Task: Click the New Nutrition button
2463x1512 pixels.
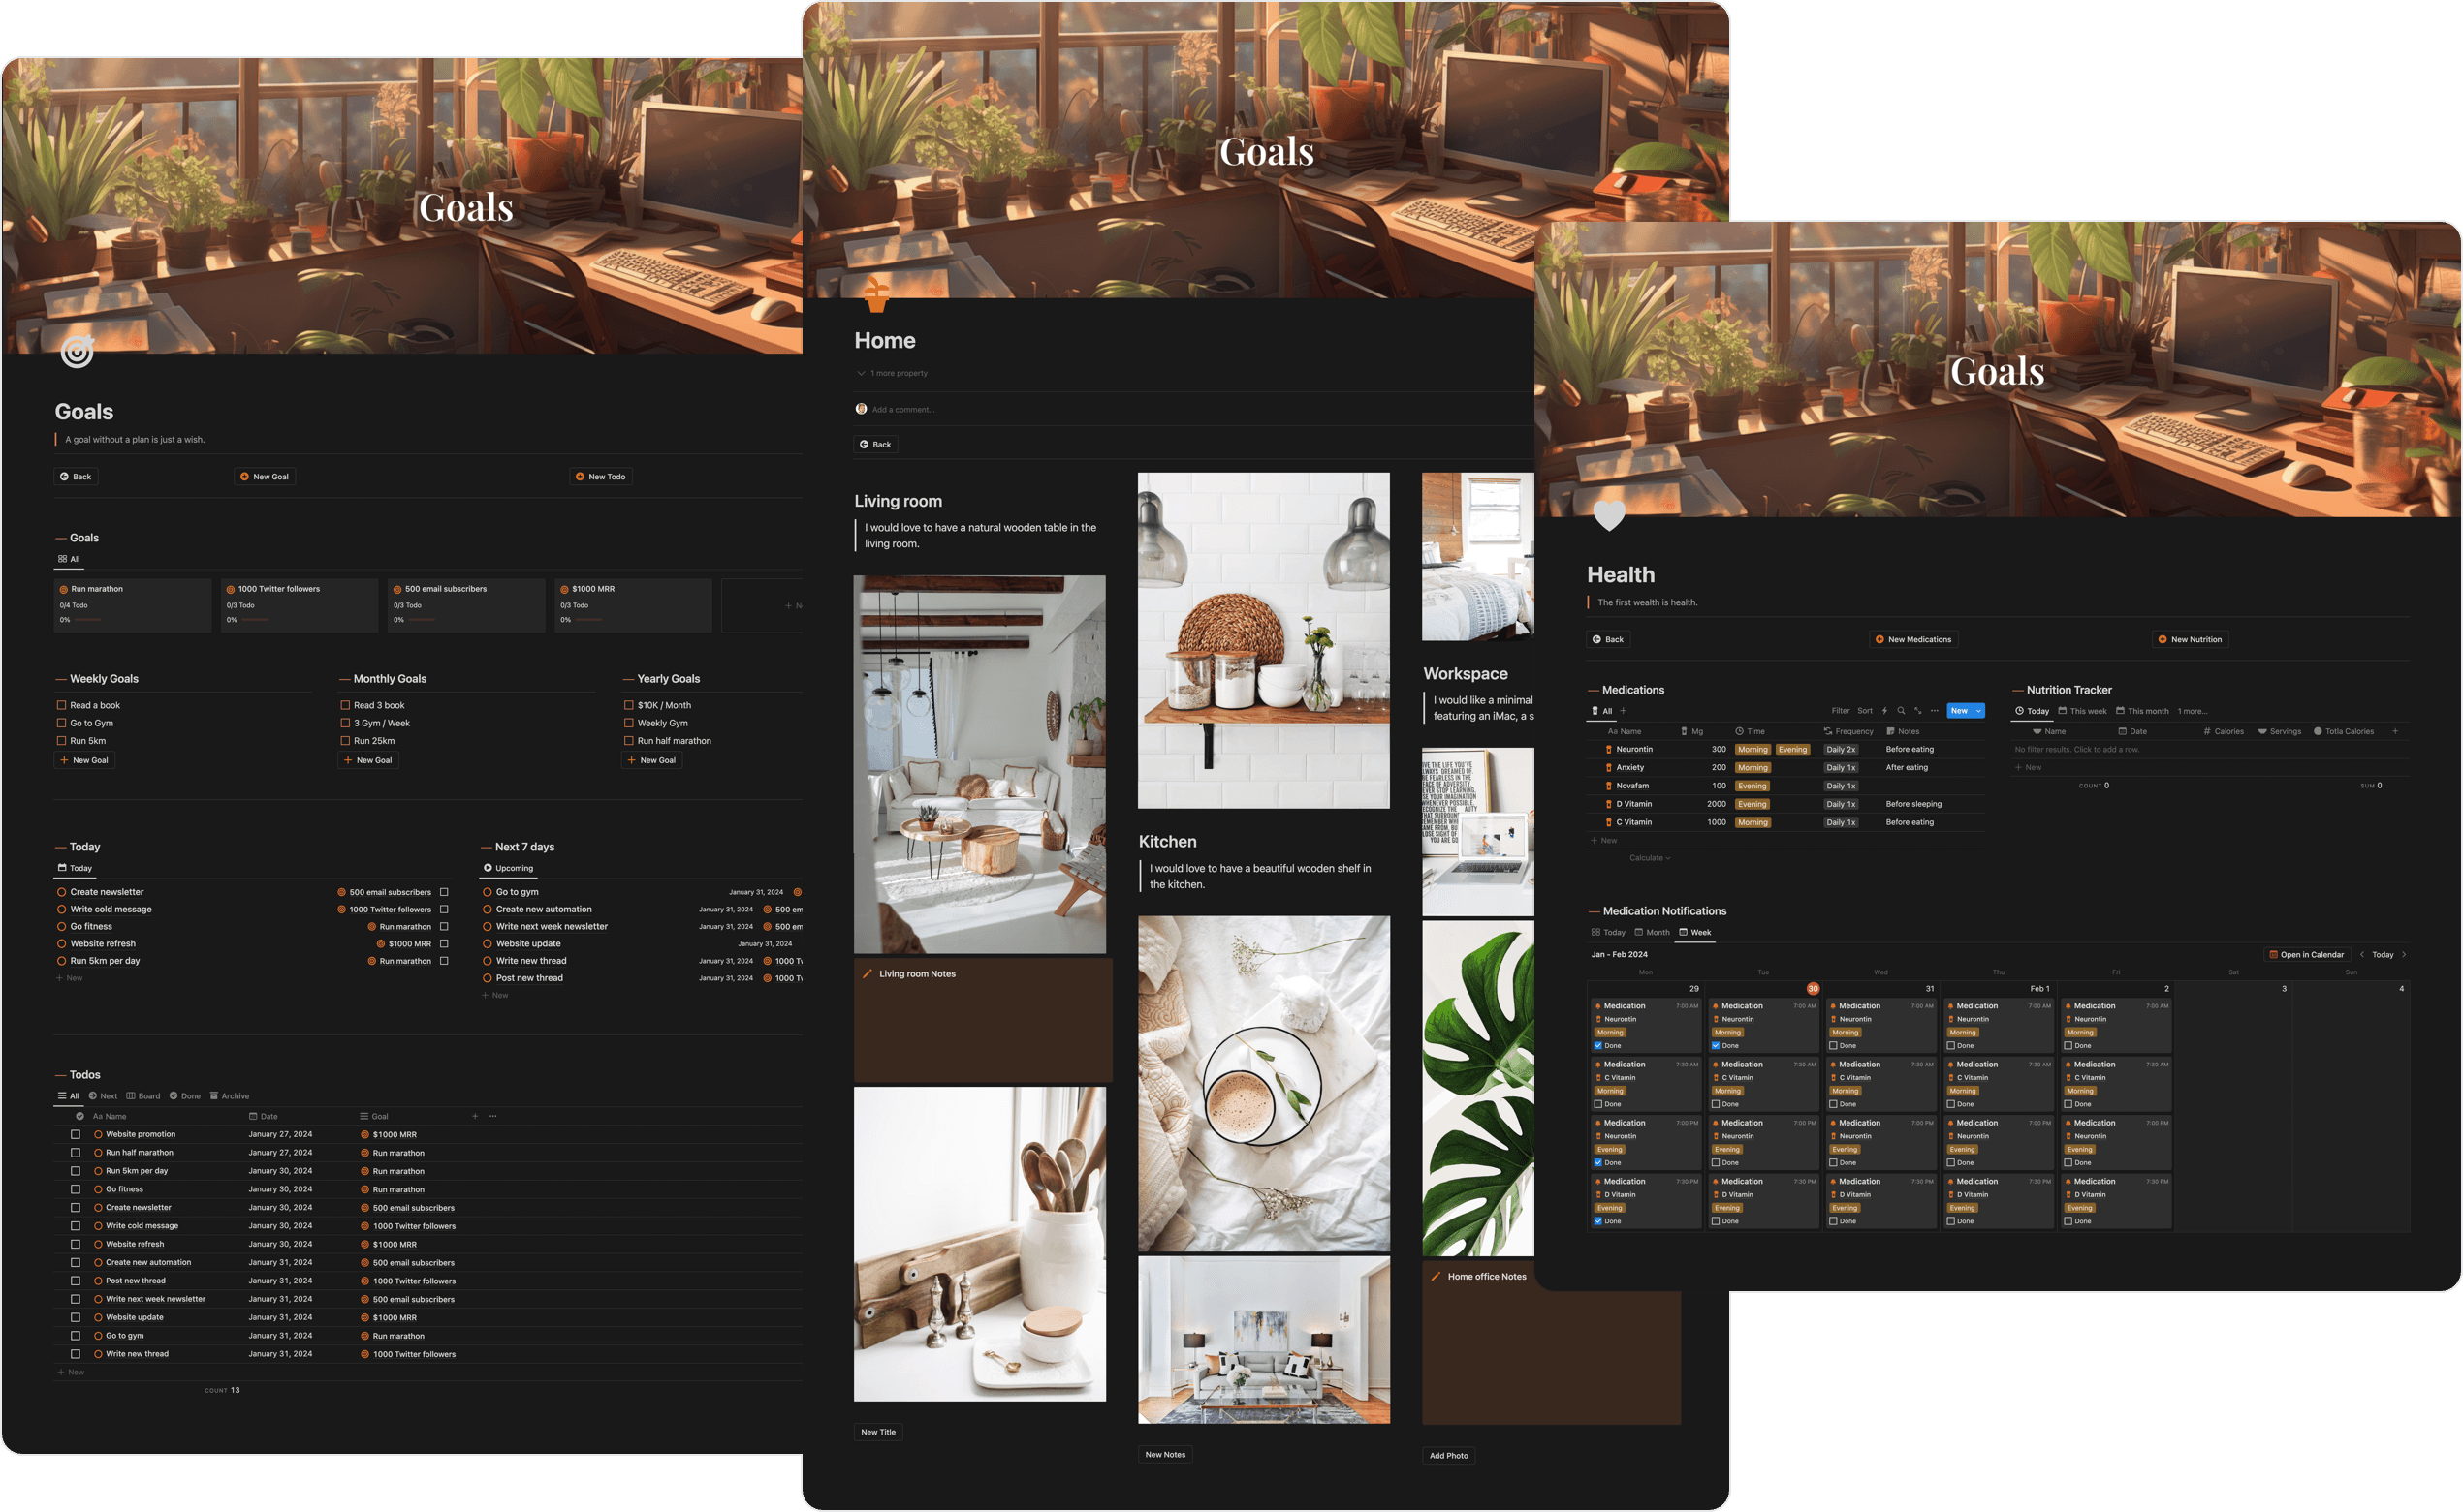Action: [2190, 639]
